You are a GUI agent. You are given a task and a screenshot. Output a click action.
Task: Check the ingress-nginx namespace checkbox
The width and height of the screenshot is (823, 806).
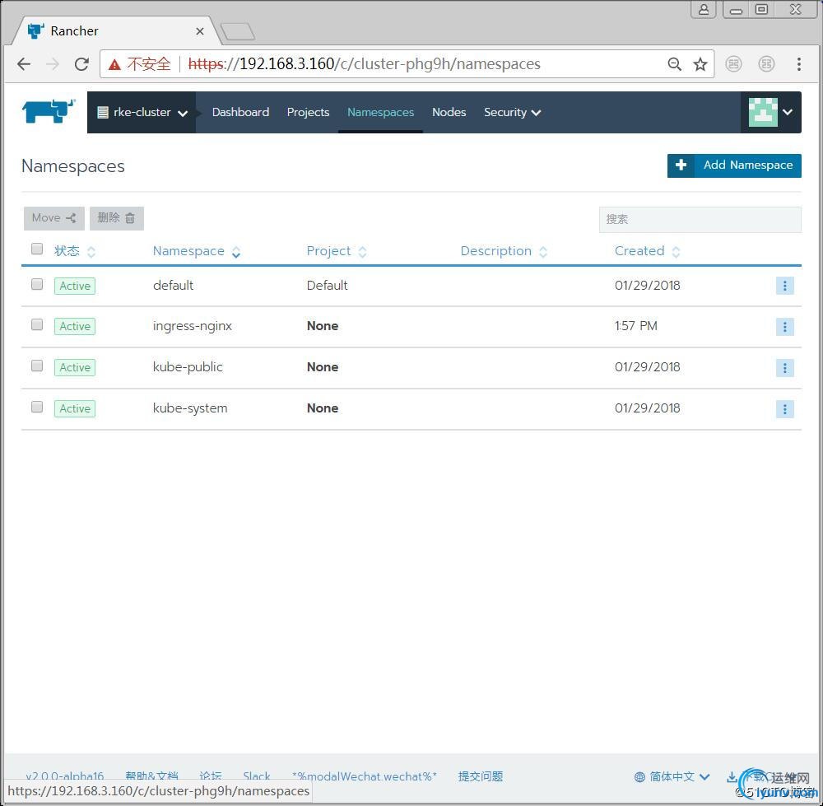click(37, 324)
